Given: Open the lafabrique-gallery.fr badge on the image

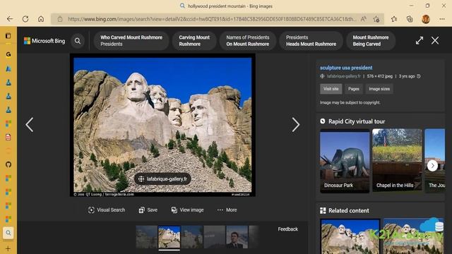Looking at the screenshot, I should [162, 179].
